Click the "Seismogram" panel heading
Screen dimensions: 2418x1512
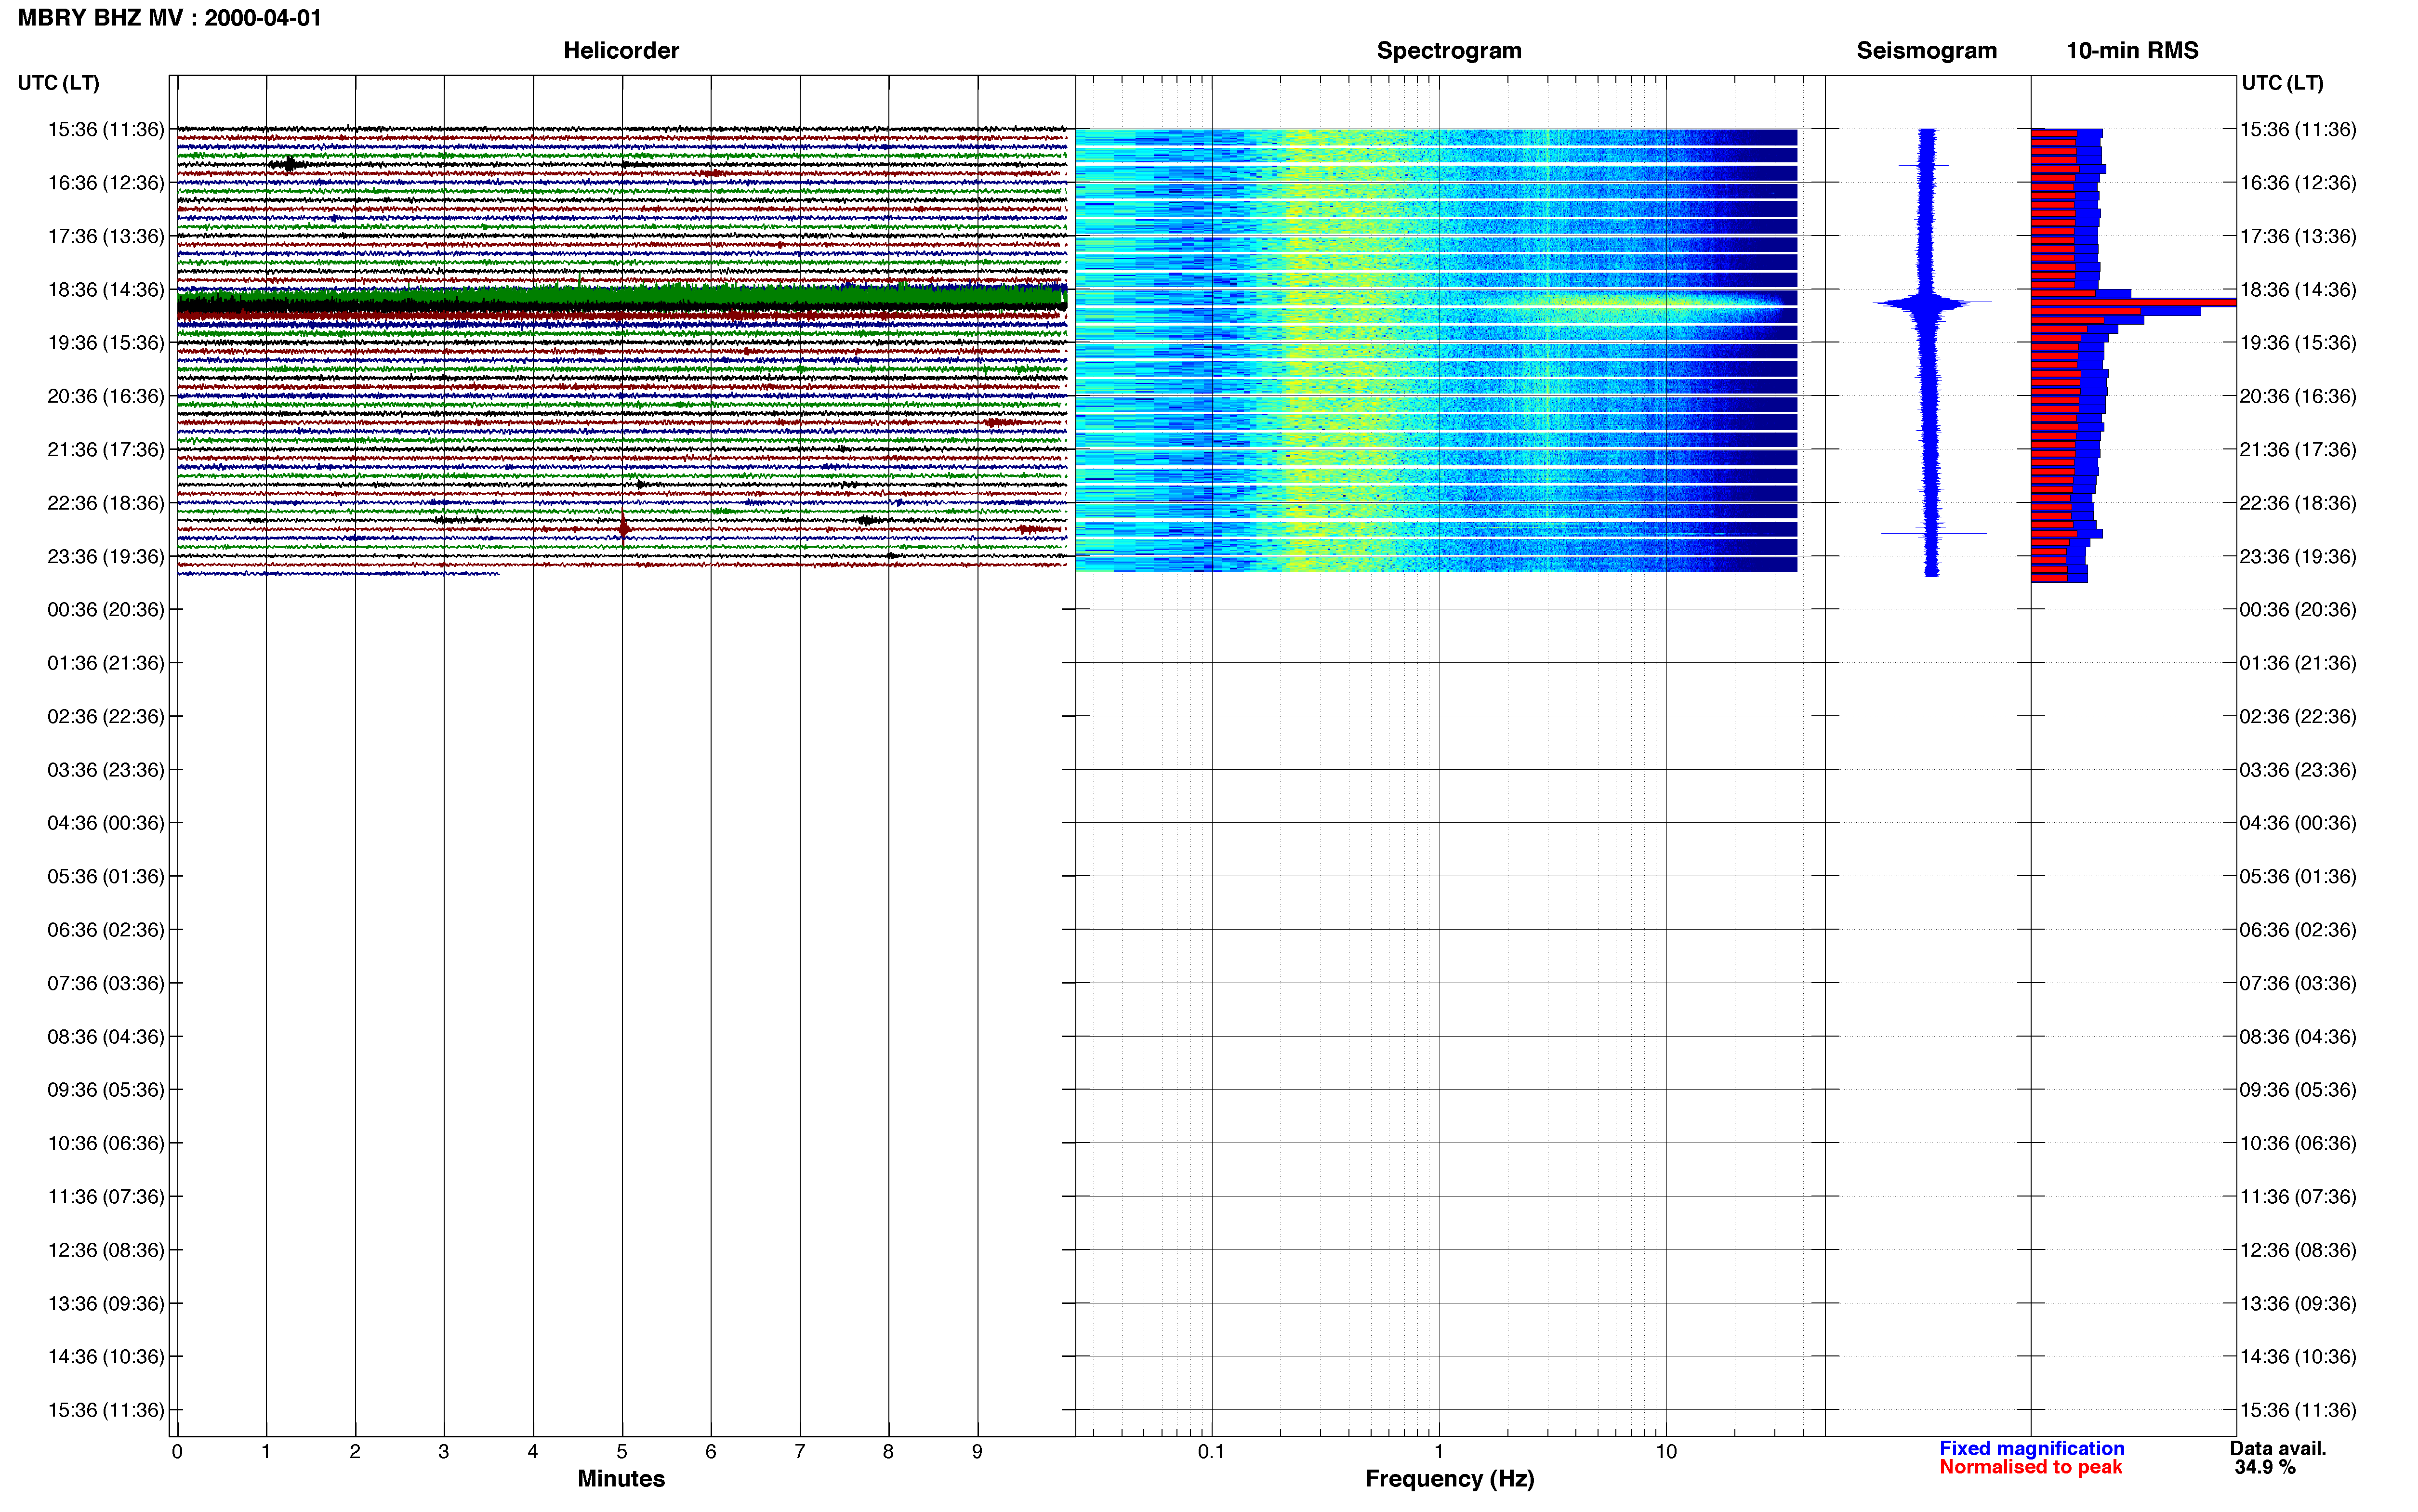(1926, 51)
